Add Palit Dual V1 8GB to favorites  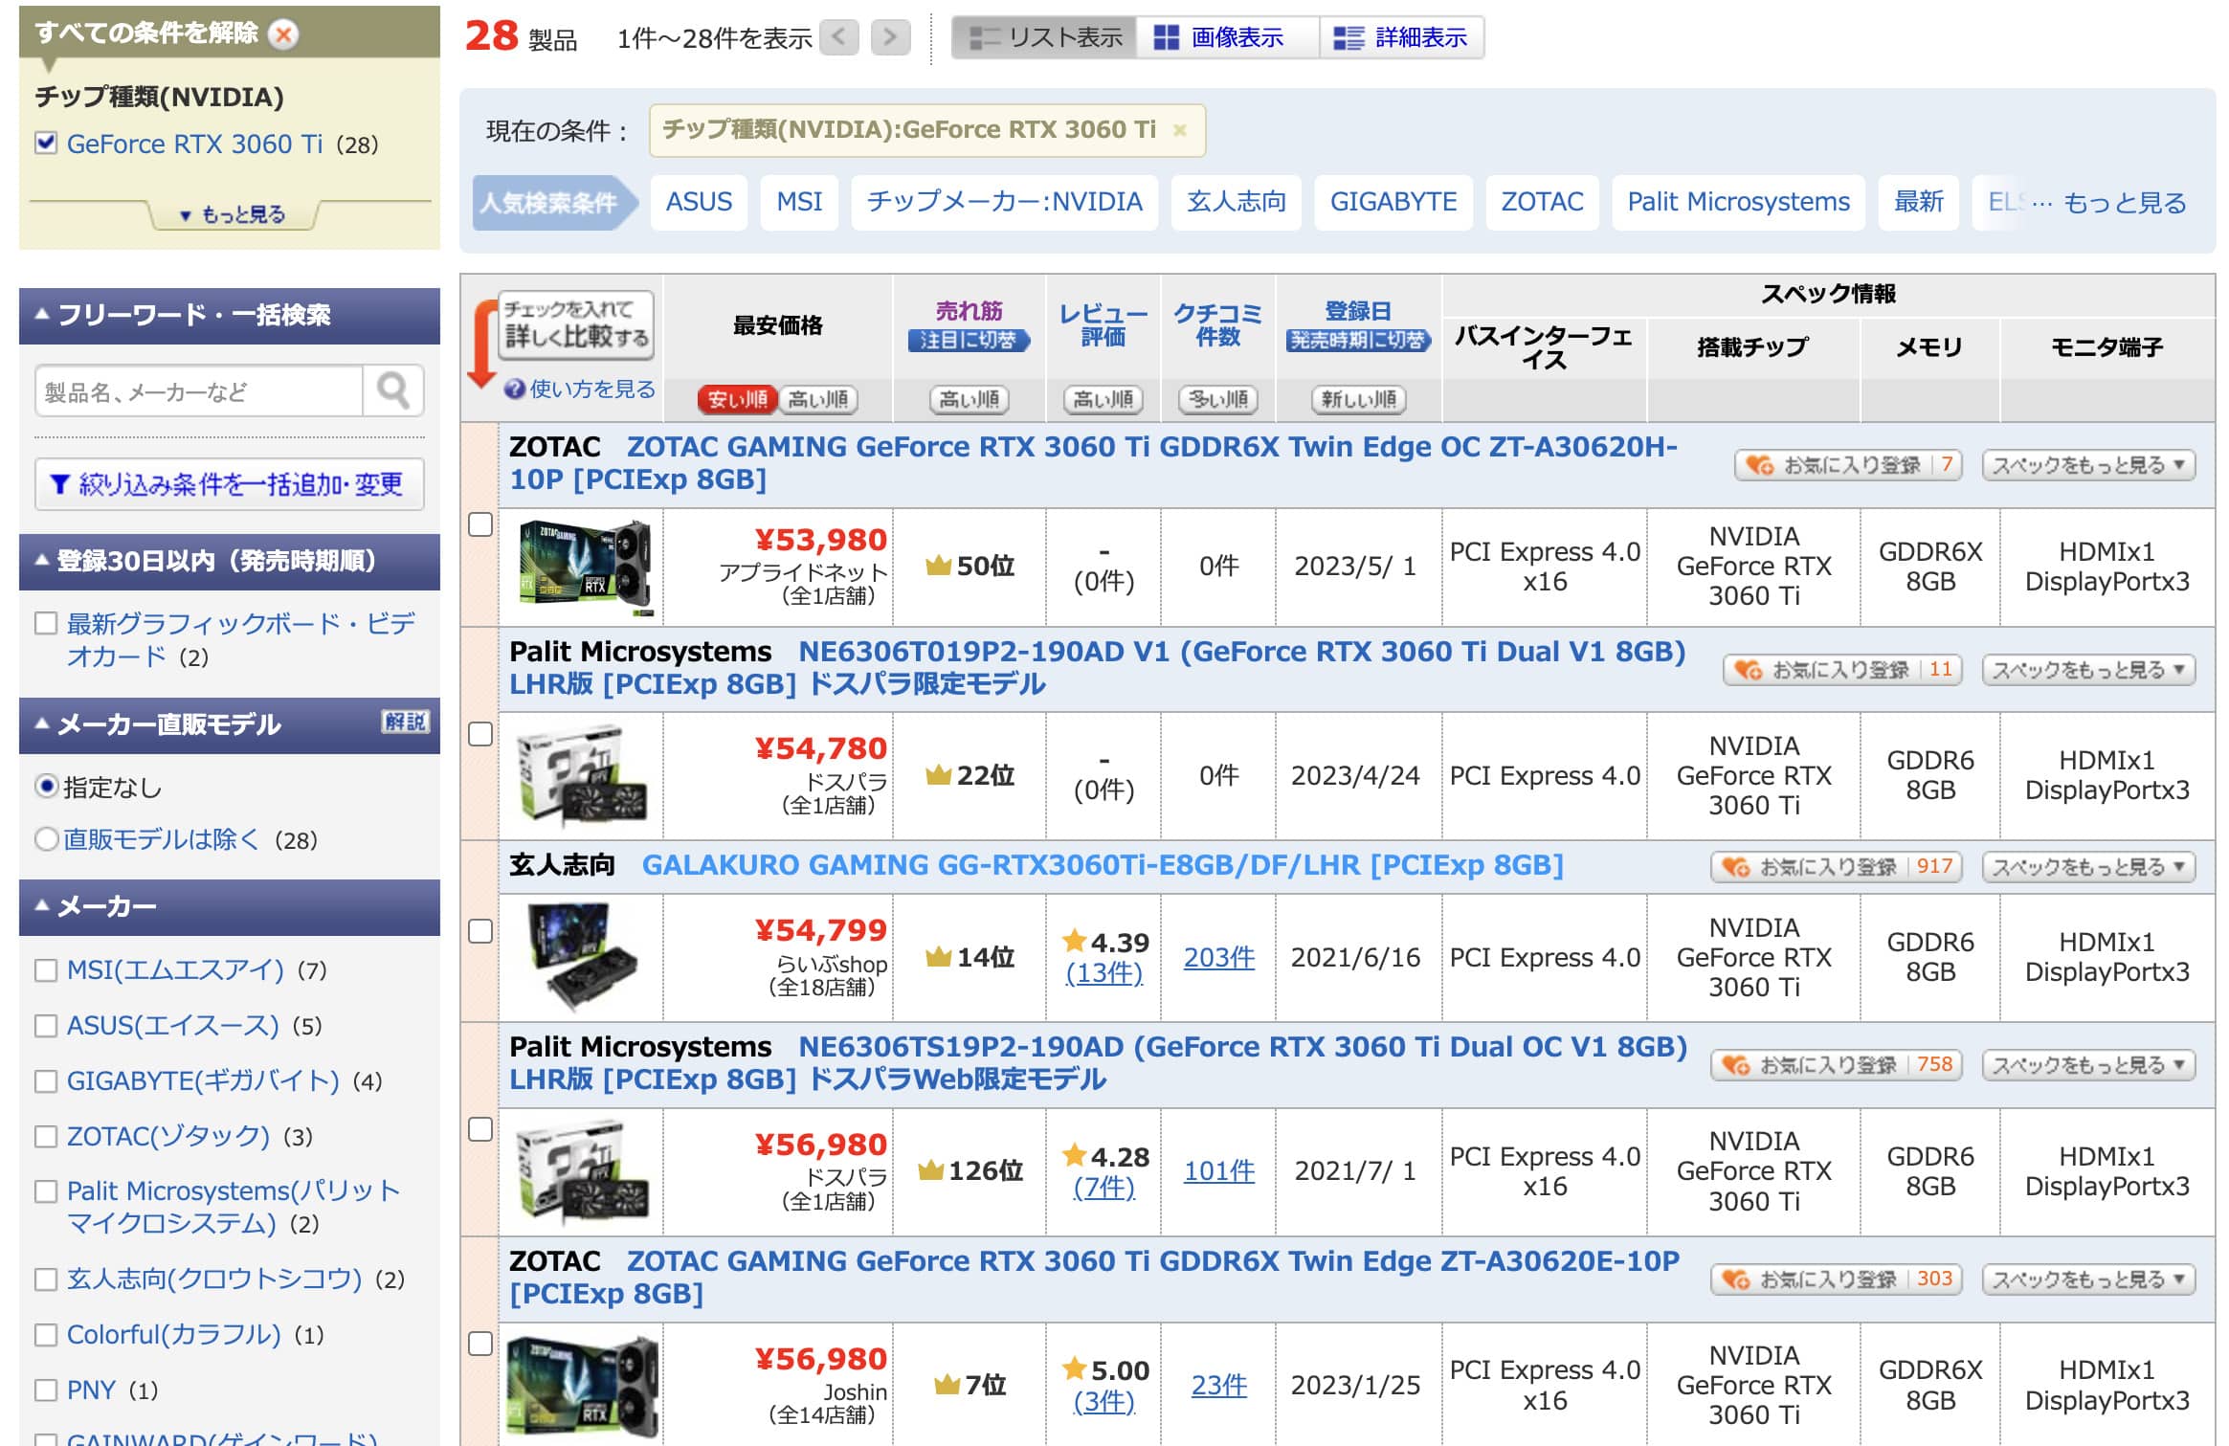pos(1842,670)
